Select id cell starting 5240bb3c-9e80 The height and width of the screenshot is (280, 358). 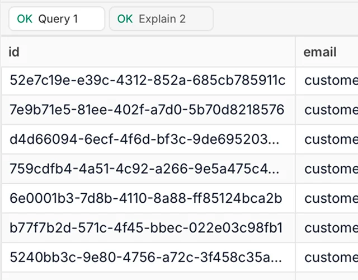coord(148,257)
